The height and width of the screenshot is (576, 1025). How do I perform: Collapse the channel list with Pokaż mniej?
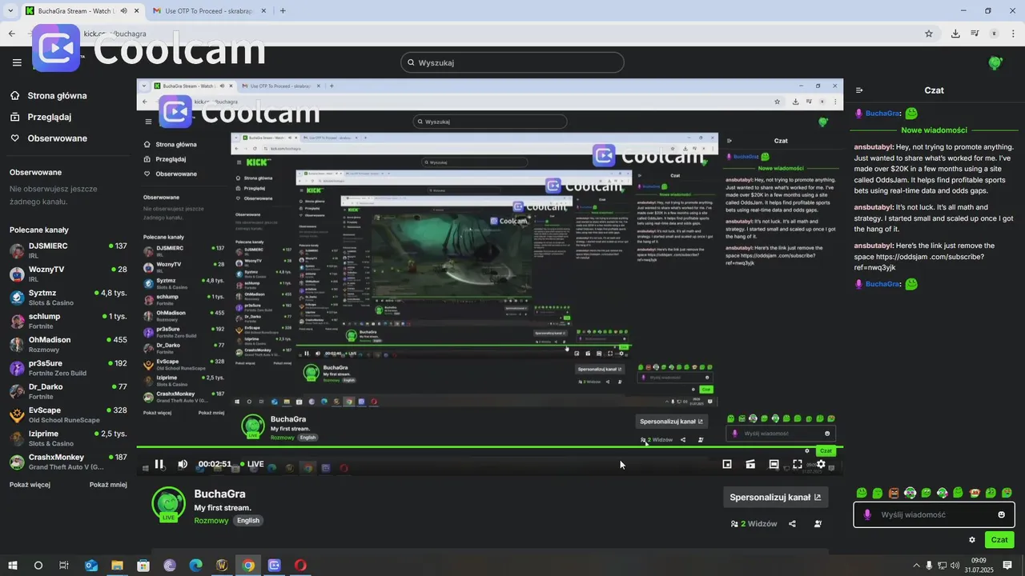pyautogui.click(x=108, y=485)
